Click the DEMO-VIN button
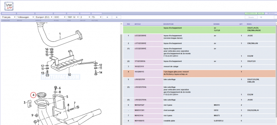 (251, 13)
